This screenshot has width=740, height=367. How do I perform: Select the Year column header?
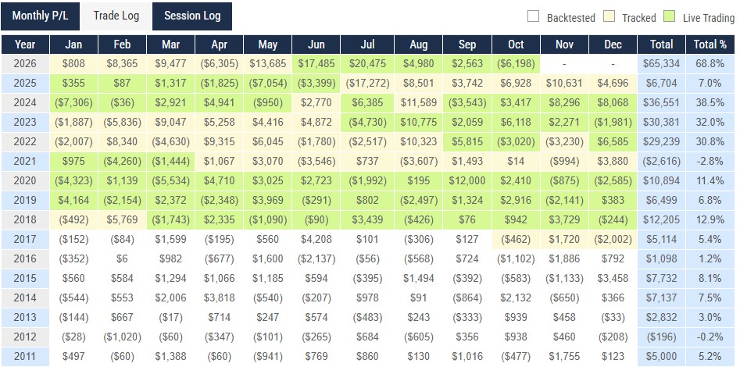coord(25,45)
